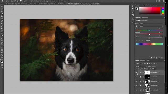Click the Hue slider handle

[x=149, y=31]
